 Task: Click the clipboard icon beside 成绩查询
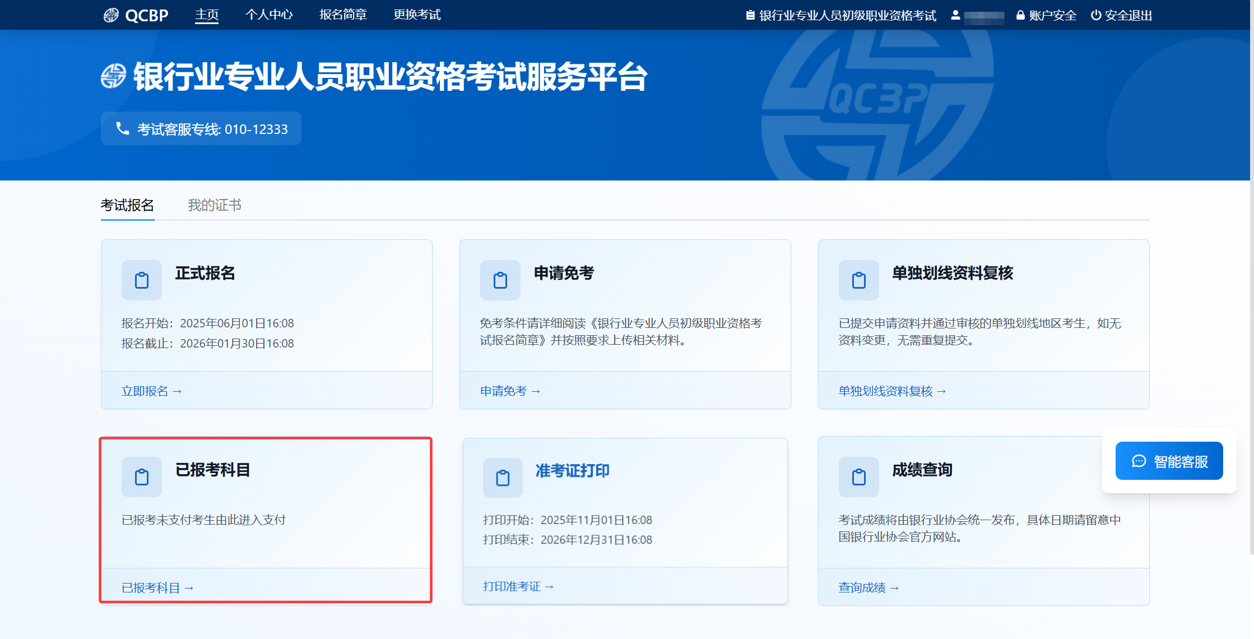pyautogui.click(x=858, y=477)
